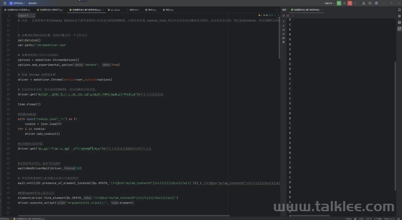Switch to 测试2.py editor tab
Image resolution: width=402 pixels, height=220 pixels.
click(168, 10)
